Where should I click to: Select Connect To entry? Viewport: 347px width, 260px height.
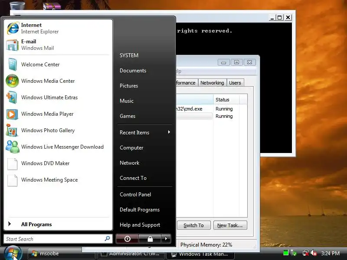133,178
